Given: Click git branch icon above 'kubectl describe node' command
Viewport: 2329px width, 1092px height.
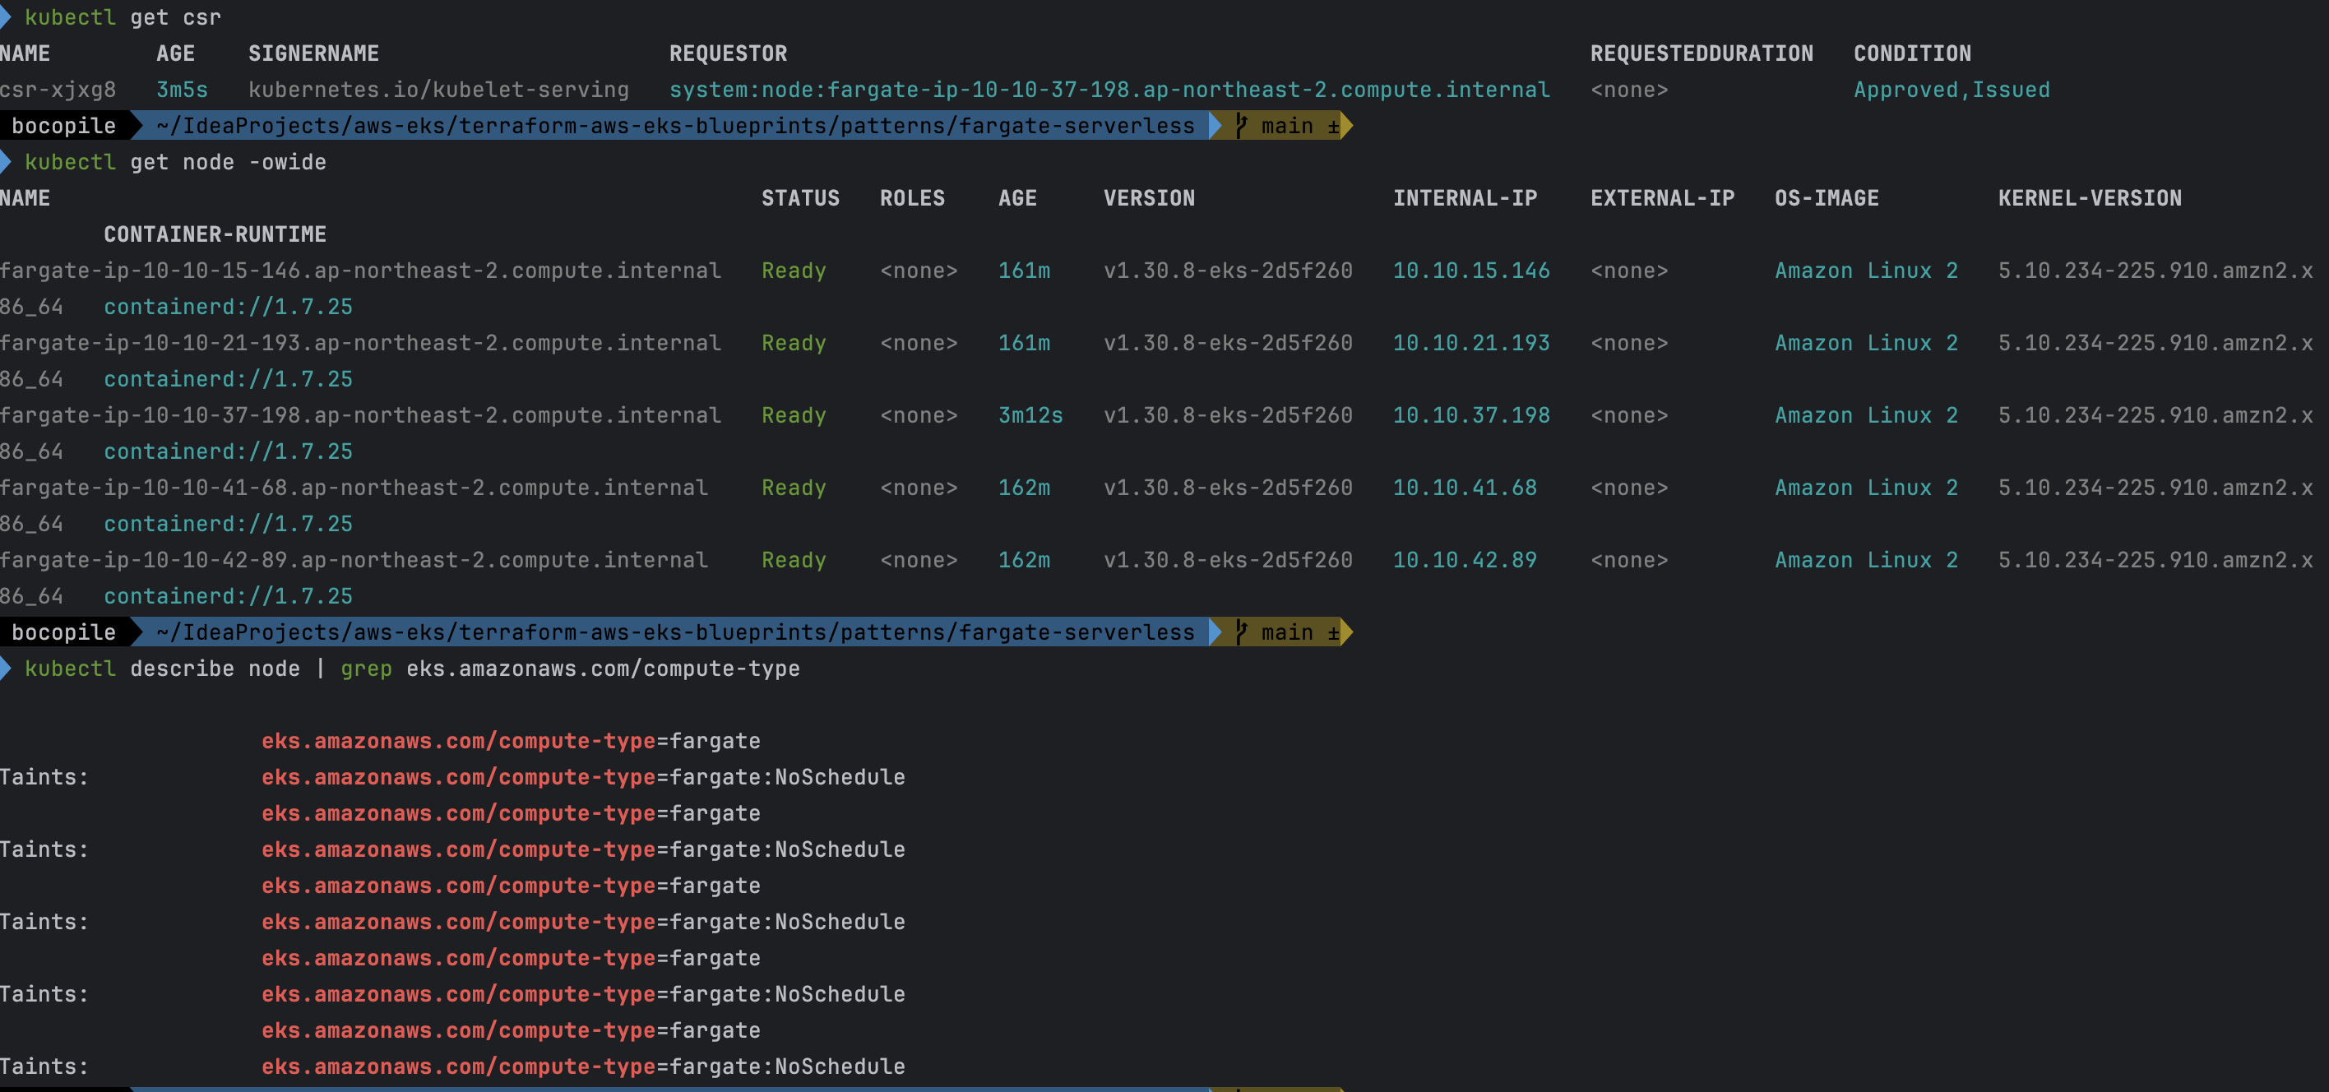Looking at the screenshot, I should pos(1241,632).
